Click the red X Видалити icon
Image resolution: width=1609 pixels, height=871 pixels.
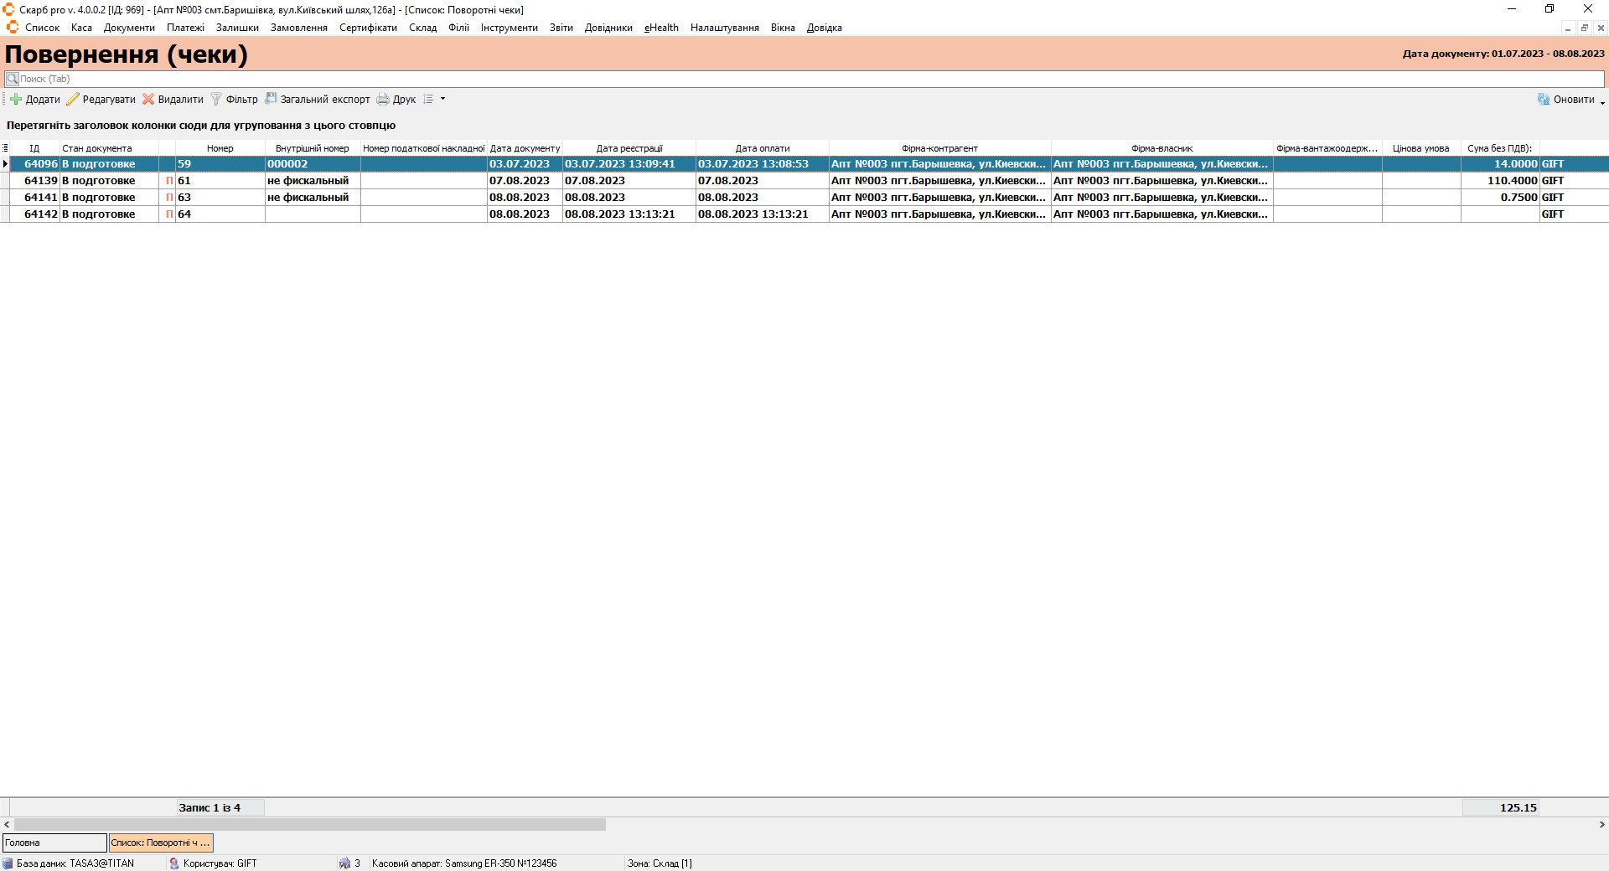(148, 99)
